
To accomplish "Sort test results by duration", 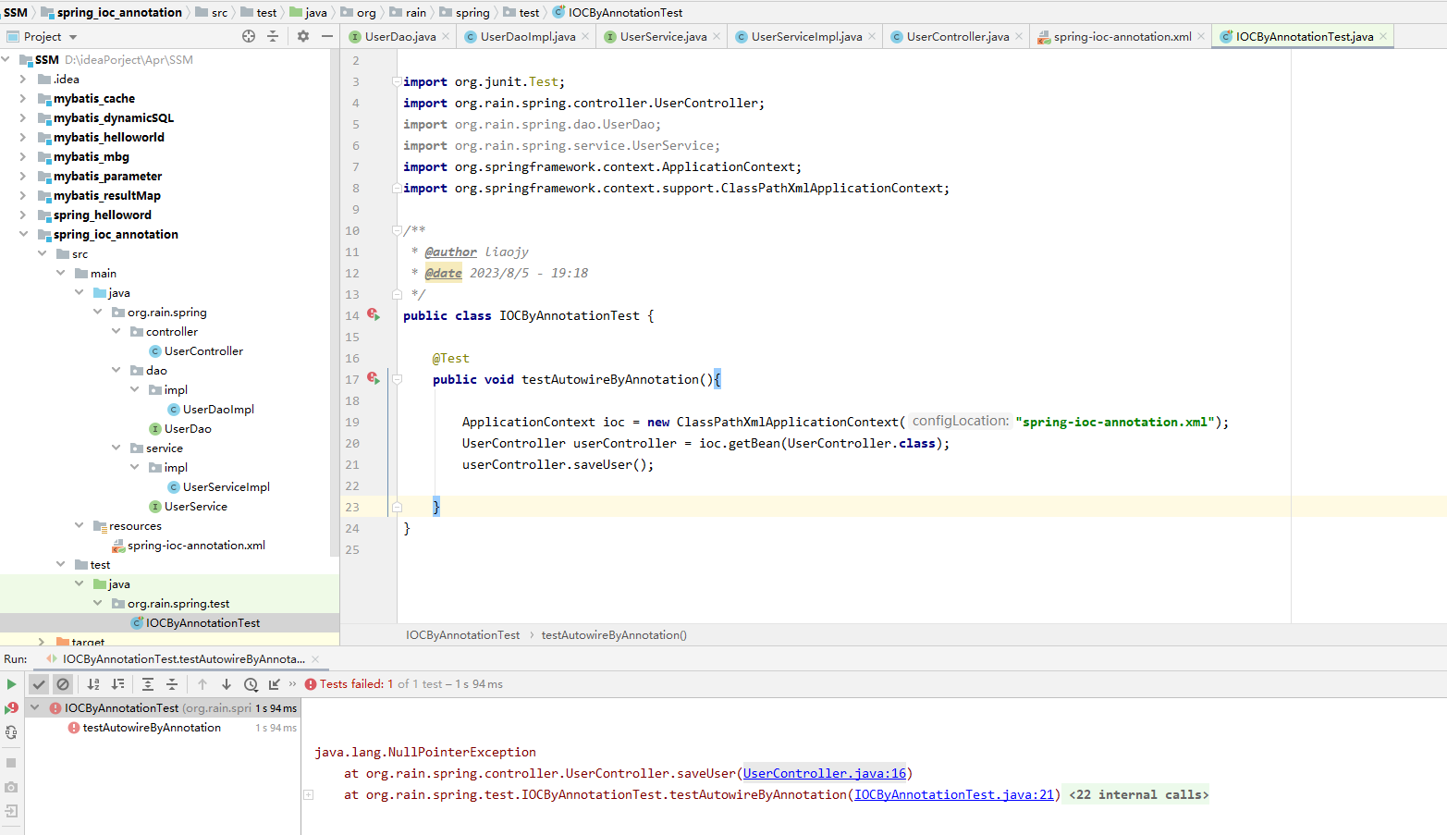I will (117, 684).
